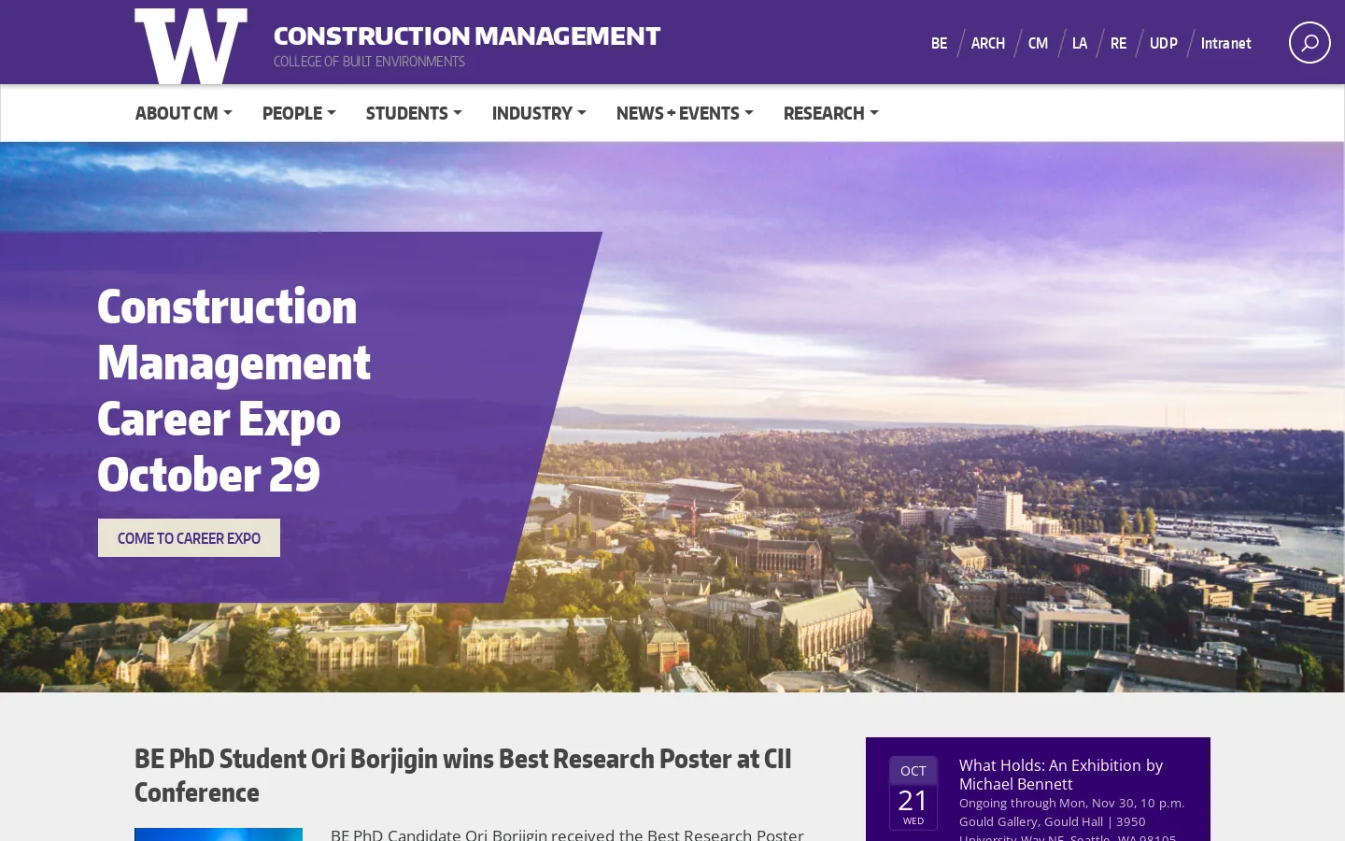Screen dimensions: 1345x841
Task: Click the Come to Career Expo button
Action: pyautogui.click(x=189, y=537)
